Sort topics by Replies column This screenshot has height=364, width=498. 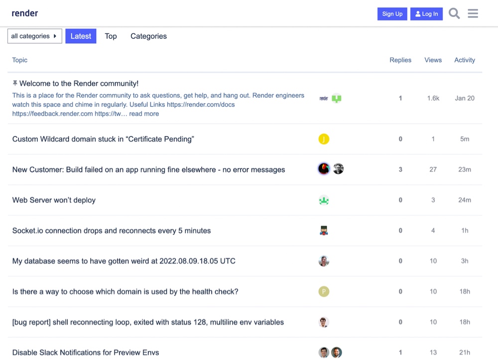coord(400,60)
